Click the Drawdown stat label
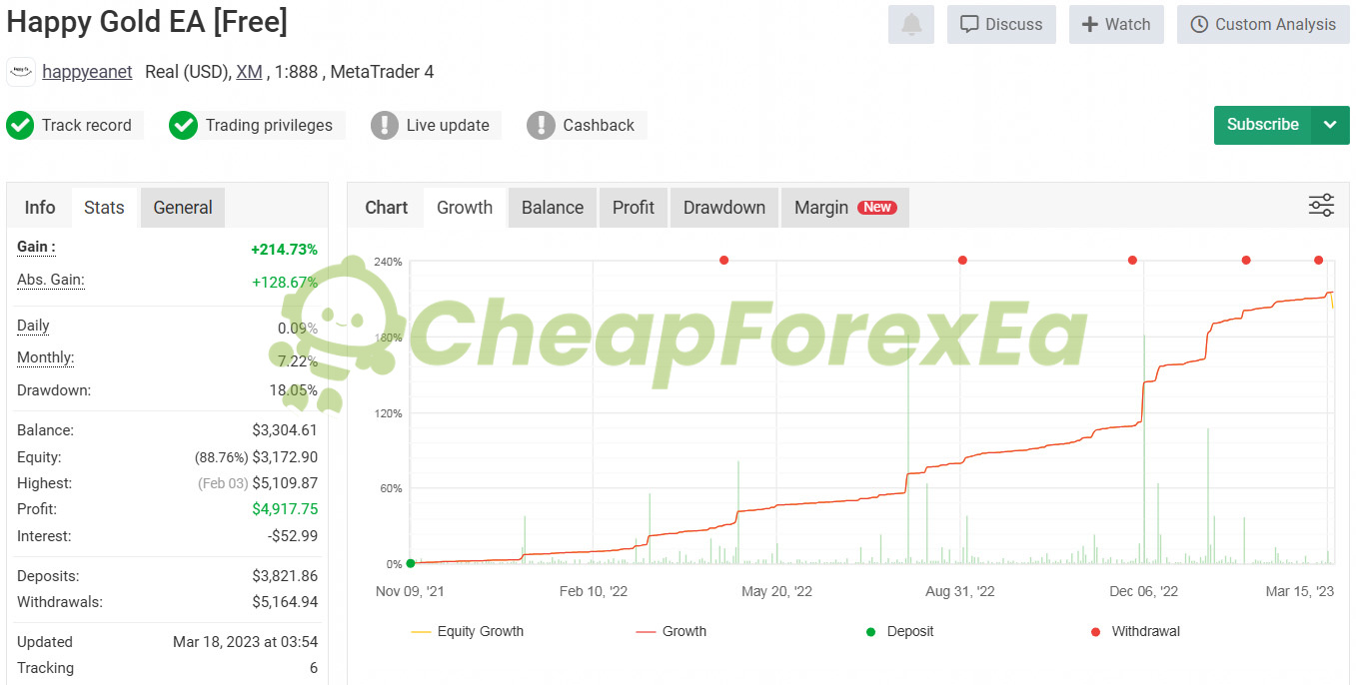This screenshot has height=685, width=1356. point(54,390)
